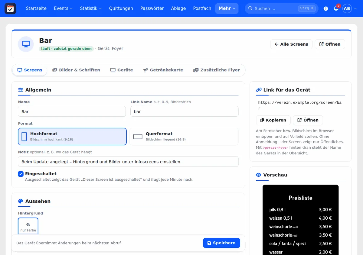Click the landscape screen icon in Querformat
Image resolution: width=363 pixels, height=255 pixels.
click(x=138, y=137)
